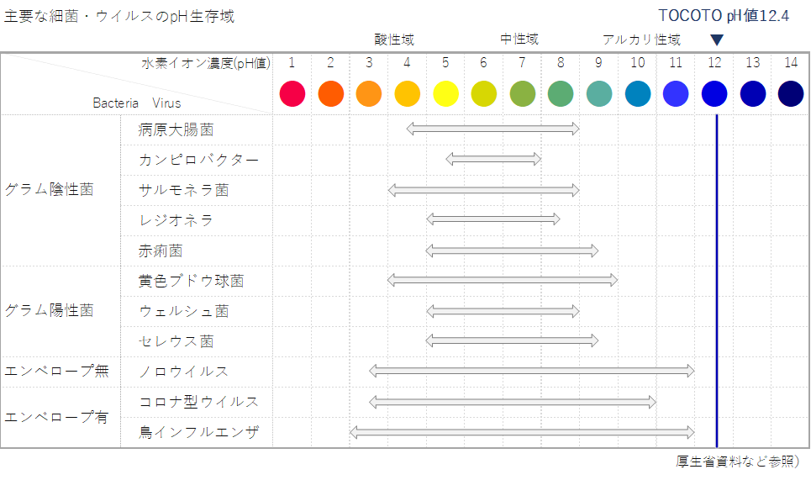Select the blue pH 12 circle

pos(714,93)
